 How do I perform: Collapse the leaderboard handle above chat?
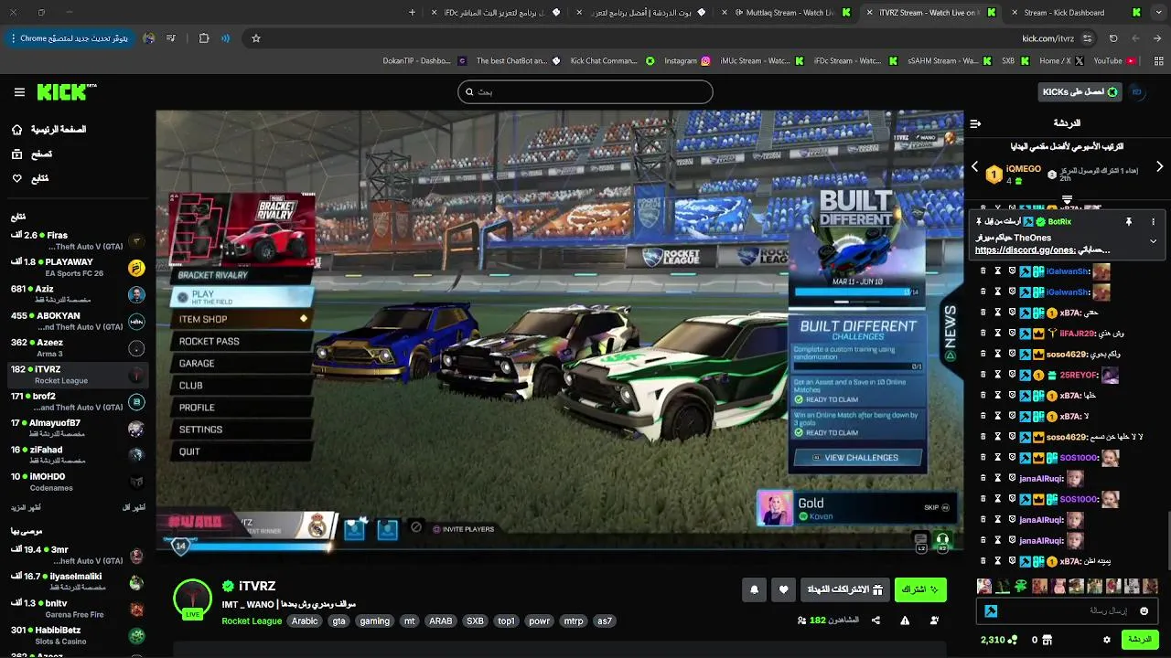(x=1067, y=199)
